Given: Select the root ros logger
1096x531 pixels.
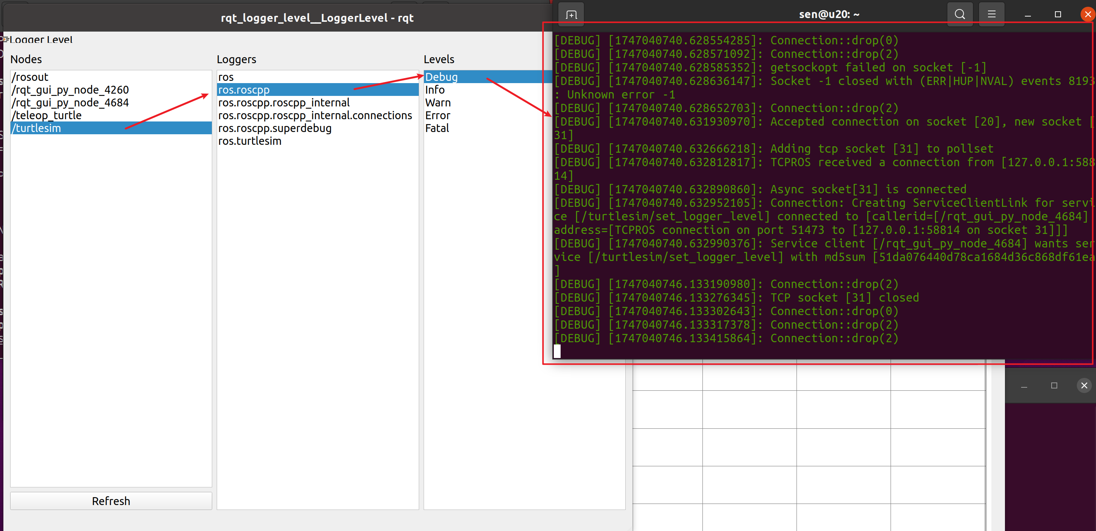Looking at the screenshot, I should tap(226, 77).
